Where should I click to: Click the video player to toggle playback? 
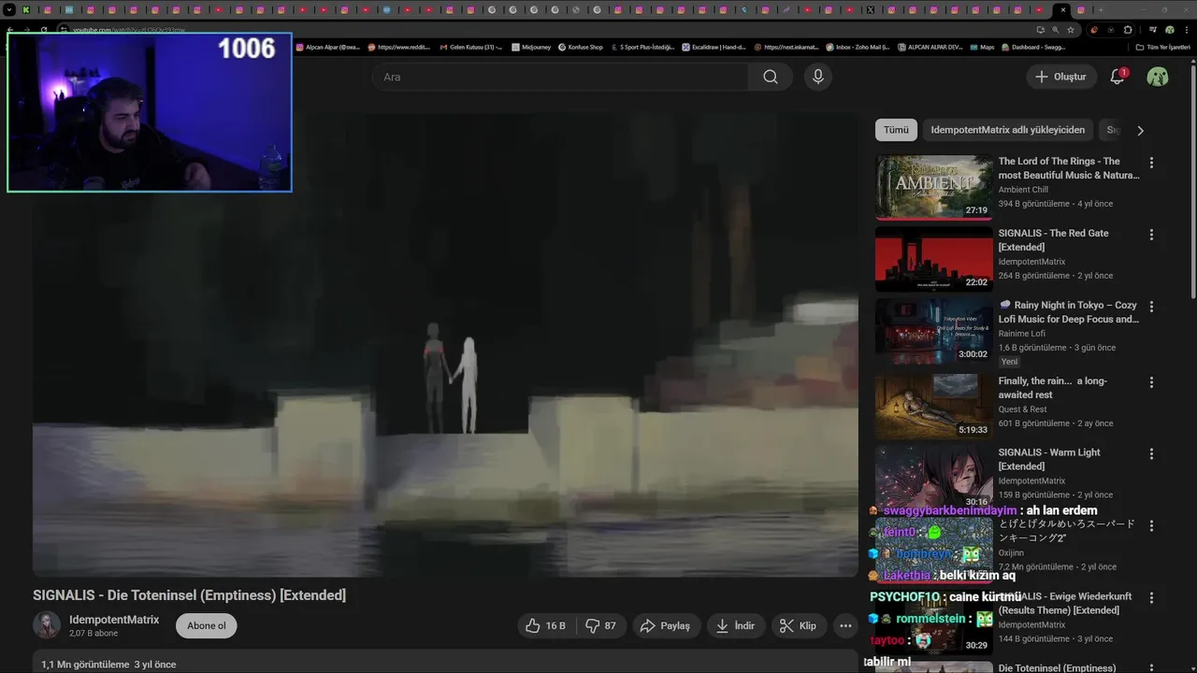pos(445,345)
